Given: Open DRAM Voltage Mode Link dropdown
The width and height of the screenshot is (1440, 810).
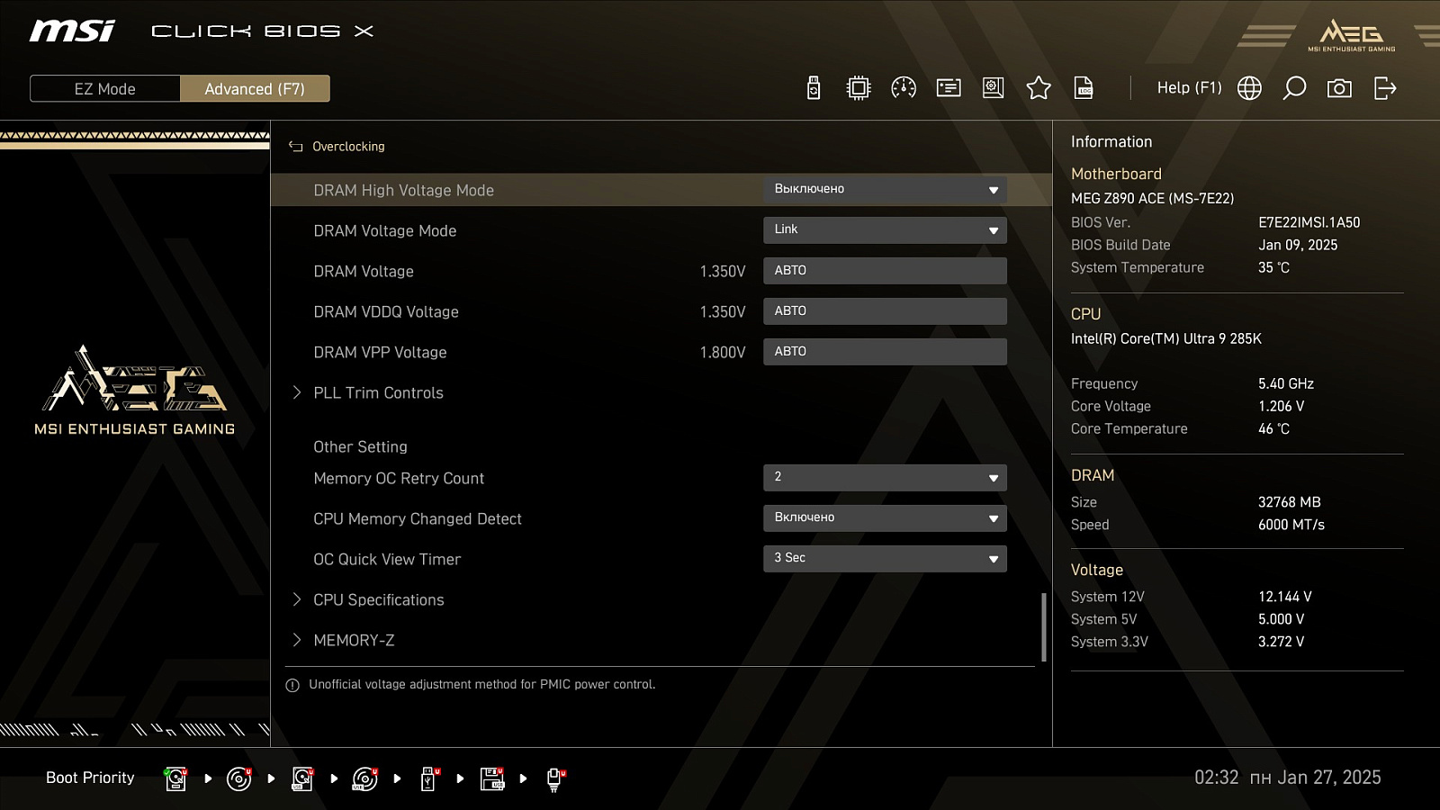Looking at the screenshot, I should click(885, 230).
